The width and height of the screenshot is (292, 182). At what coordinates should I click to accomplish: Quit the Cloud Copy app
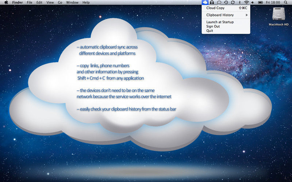(x=210, y=31)
